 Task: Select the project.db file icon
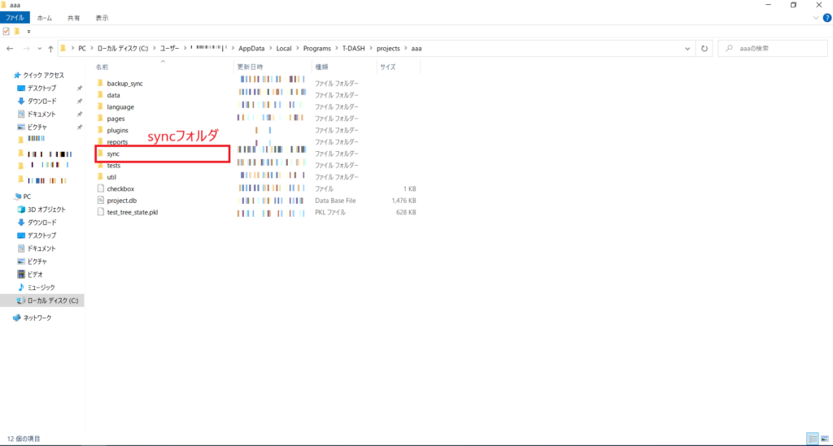(x=101, y=200)
